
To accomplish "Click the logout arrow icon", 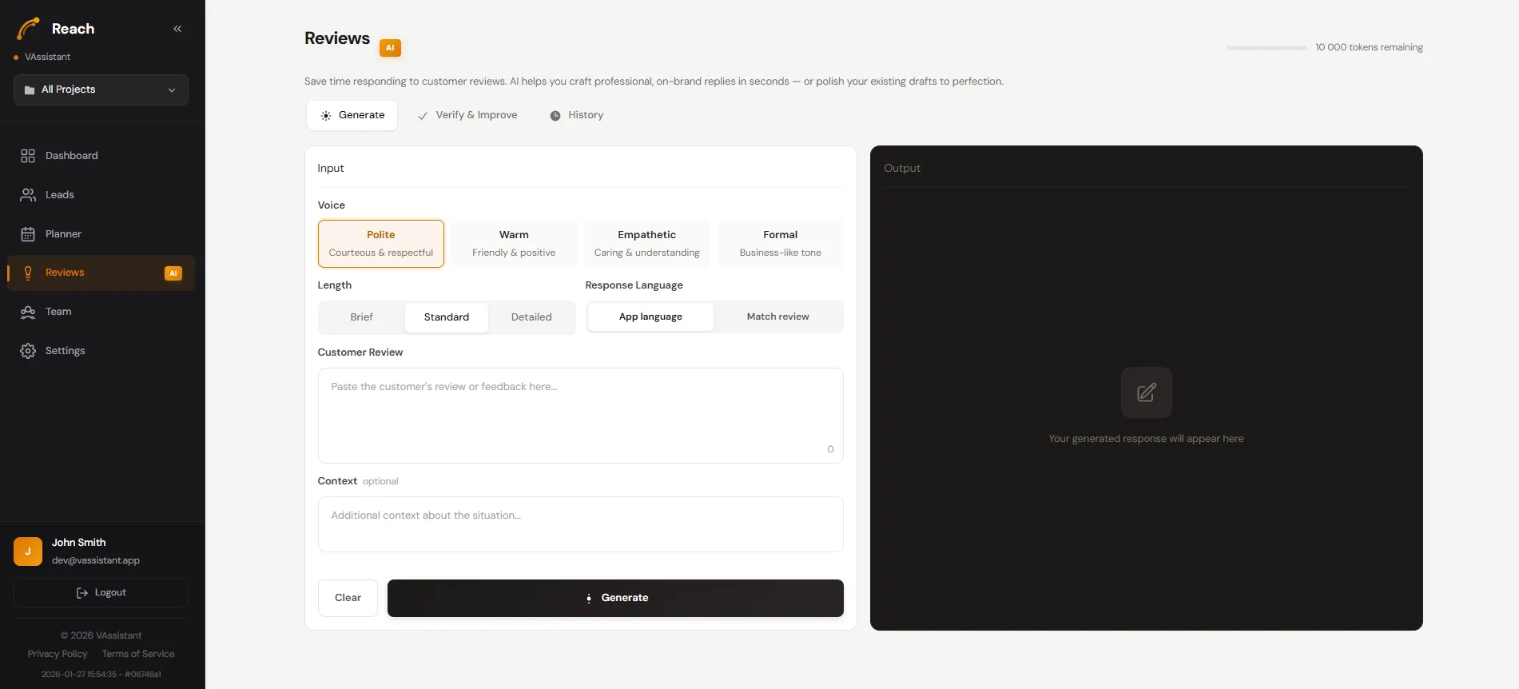I will coord(82,593).
